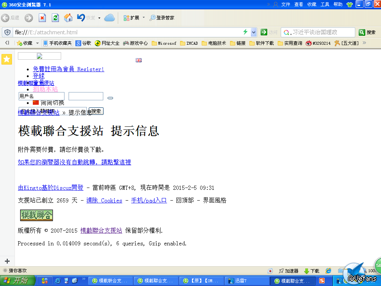Click the 猜你喜欢 status bar item
Screen dimensions: 381x286
click(x=15, y=270)
